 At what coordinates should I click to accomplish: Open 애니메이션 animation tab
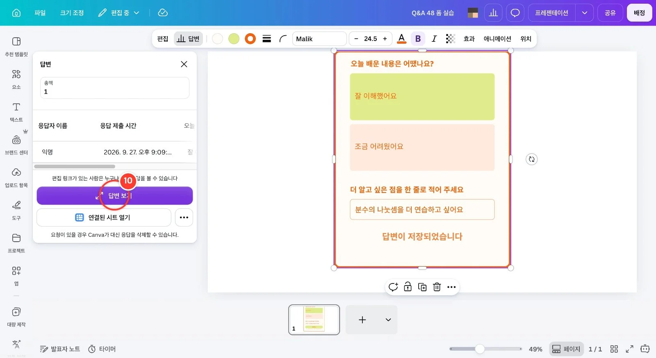click(497, 39)
